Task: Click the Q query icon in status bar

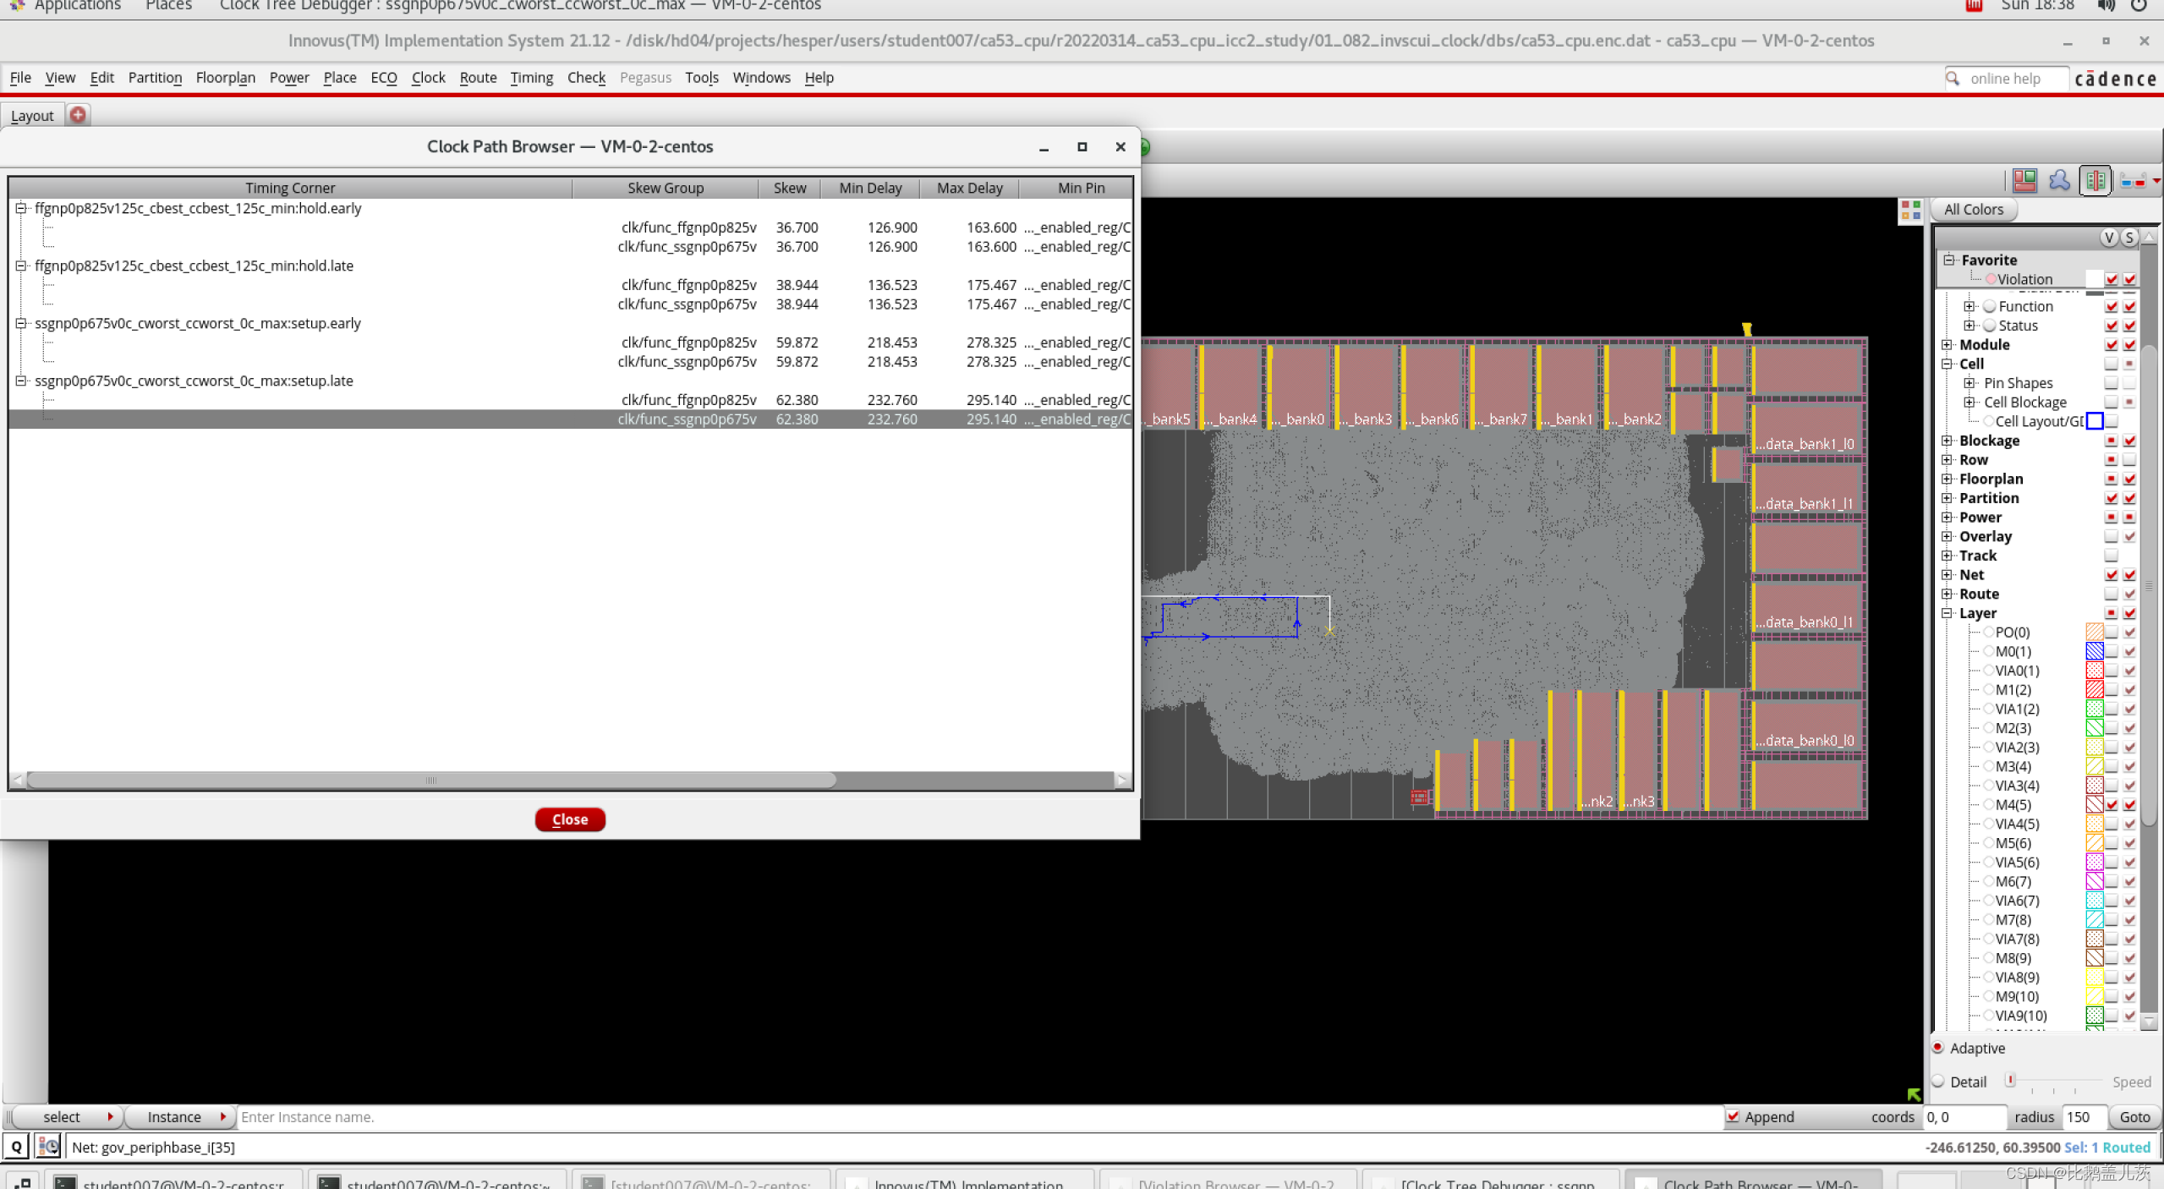Action: pos(16,1147)
